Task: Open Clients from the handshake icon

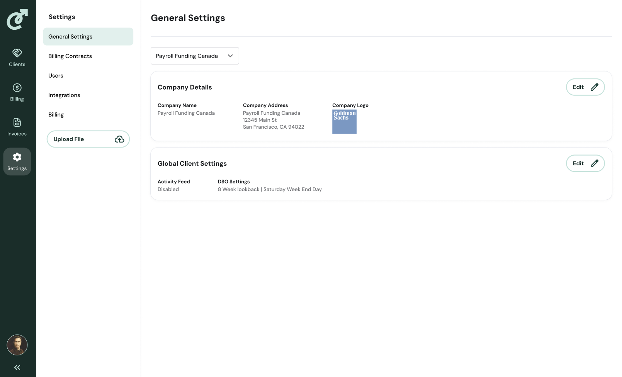Action: pyautogui.click(x=17, y=53)
